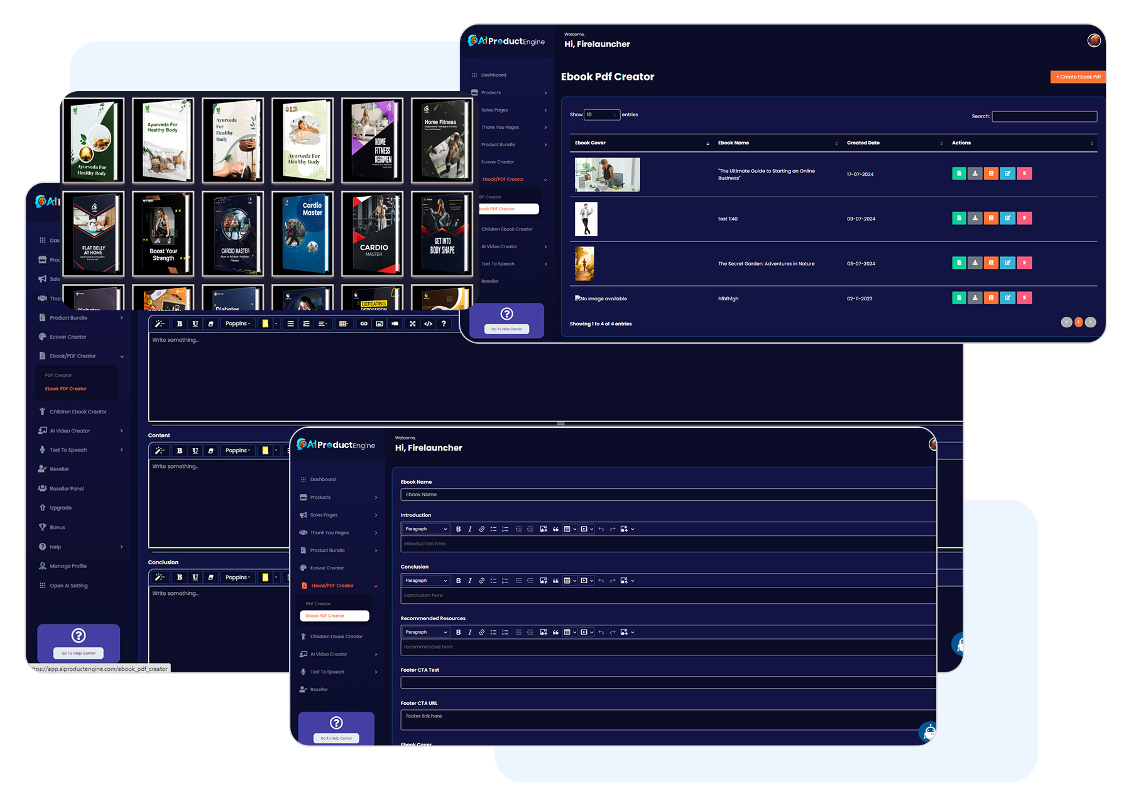Pick the yellow highlight color swatch

[x=266, y=324]
